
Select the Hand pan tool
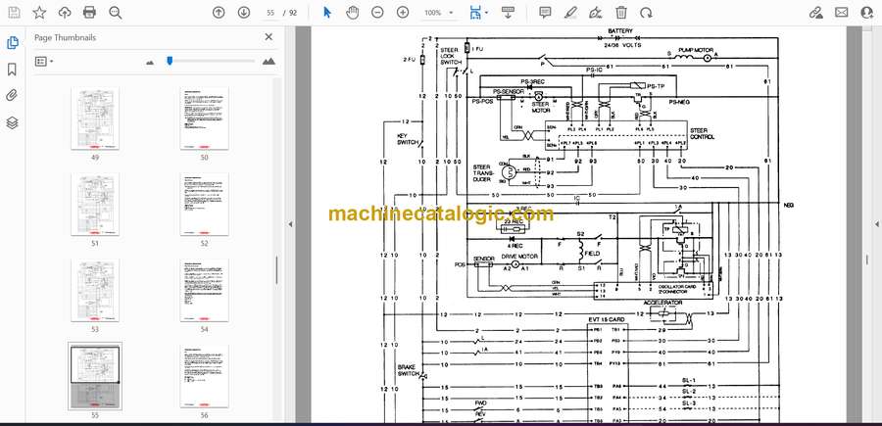(x=352, y=13)
